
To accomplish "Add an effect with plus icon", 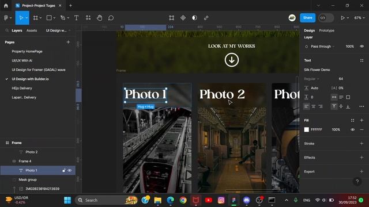I will (x=362, y=158).
